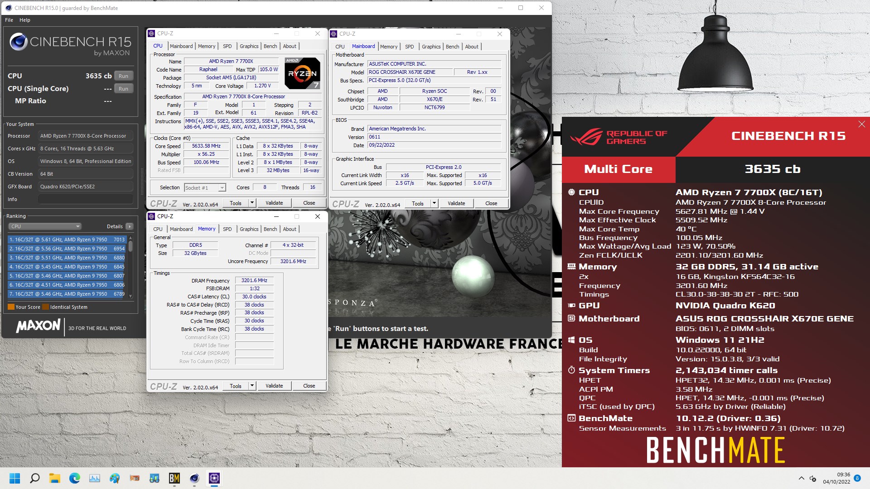Click the Cinebench logo icon in the title bar

coord(8,8)
